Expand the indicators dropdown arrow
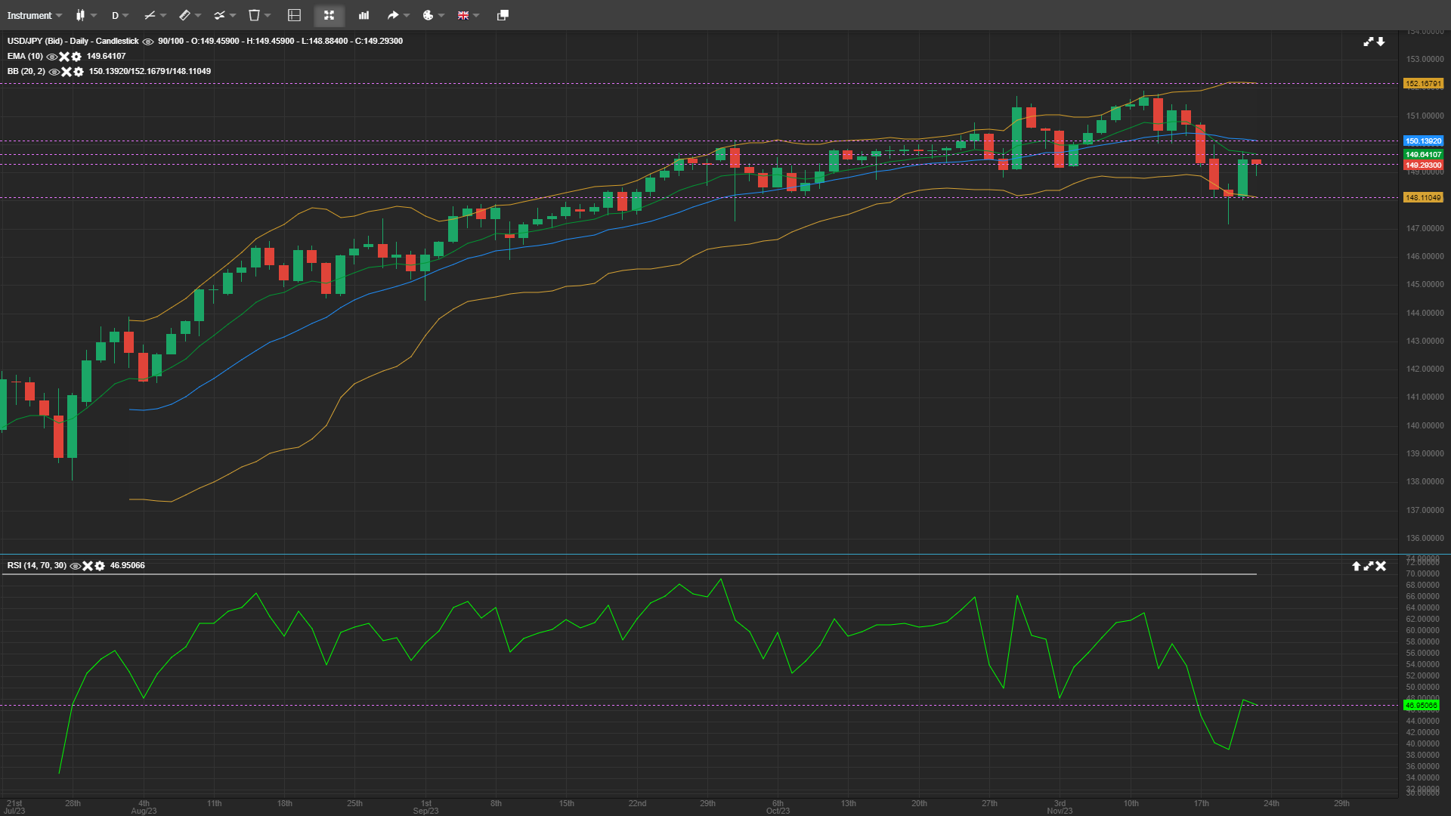Viewport: 1451px width, 816px height. (x=233, y=15)
